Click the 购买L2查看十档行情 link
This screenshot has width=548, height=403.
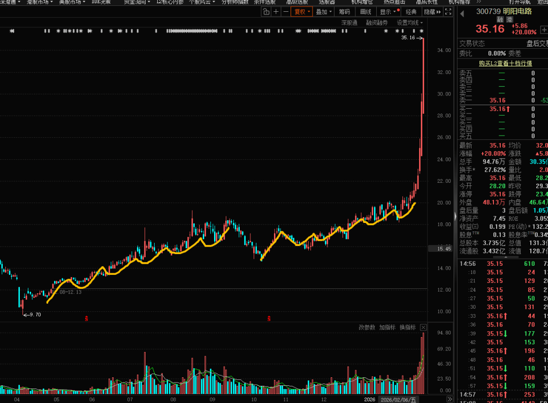tap(506, 63)
